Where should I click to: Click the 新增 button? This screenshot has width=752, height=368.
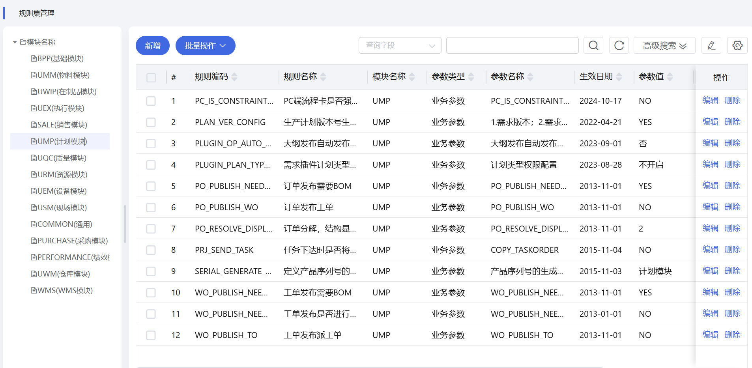pos(153,46)
